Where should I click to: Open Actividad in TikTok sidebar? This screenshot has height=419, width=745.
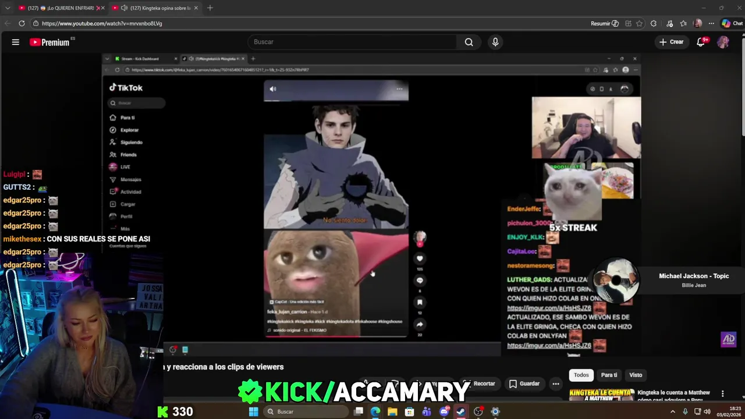(x=126, y=191)
